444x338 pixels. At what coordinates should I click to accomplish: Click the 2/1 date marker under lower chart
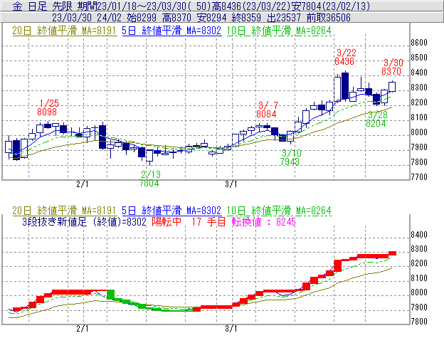(83, 329)
